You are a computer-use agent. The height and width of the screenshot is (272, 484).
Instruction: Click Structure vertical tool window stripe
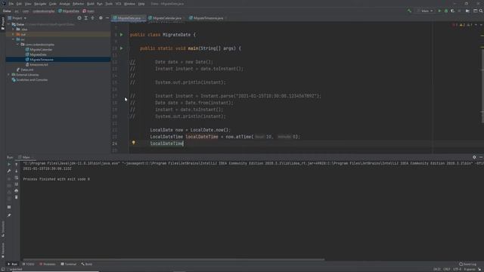3,228
